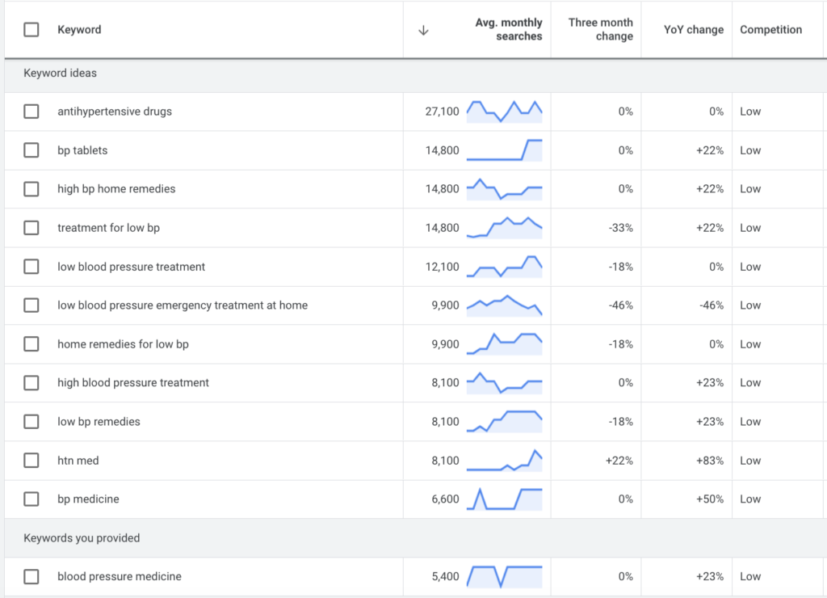Click keyword low blood pressure emergency treatment at home
Screen dimensions: 827x598
click(x=183, y=305)
